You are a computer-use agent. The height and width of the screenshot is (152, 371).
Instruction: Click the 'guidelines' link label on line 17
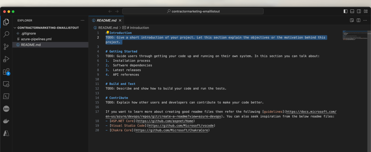[273, 112]
